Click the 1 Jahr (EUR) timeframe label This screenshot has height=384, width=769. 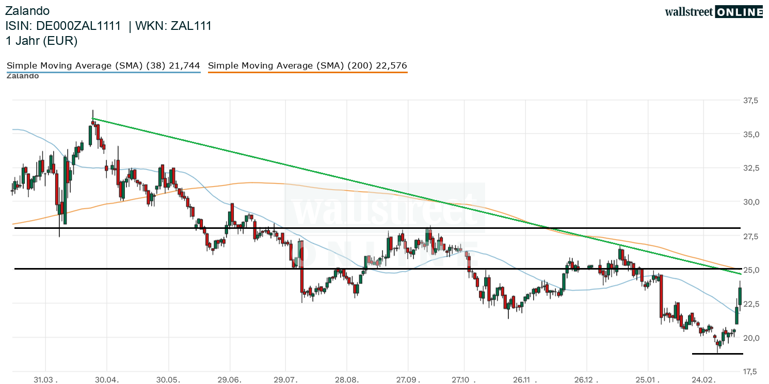coord(41,41)
